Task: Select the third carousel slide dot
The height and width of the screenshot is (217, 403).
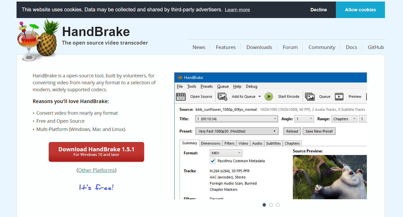Action: pyautogui.click(x=278, y=205)
